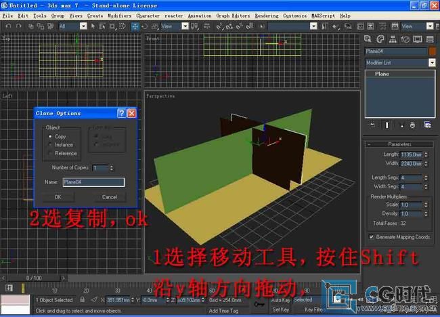The height and width of the screenshot is (317, 440).
Task: Open the MAXScript menu
Action: click(x=323, y=16)
